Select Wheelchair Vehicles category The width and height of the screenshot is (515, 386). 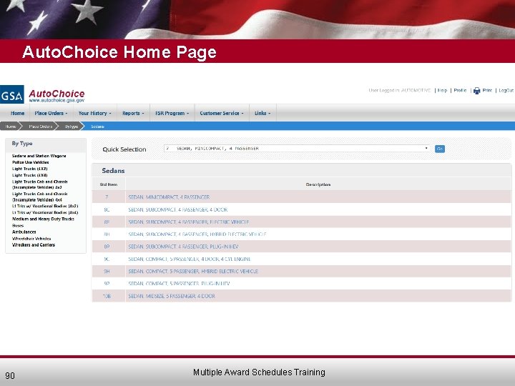[31, 239]
